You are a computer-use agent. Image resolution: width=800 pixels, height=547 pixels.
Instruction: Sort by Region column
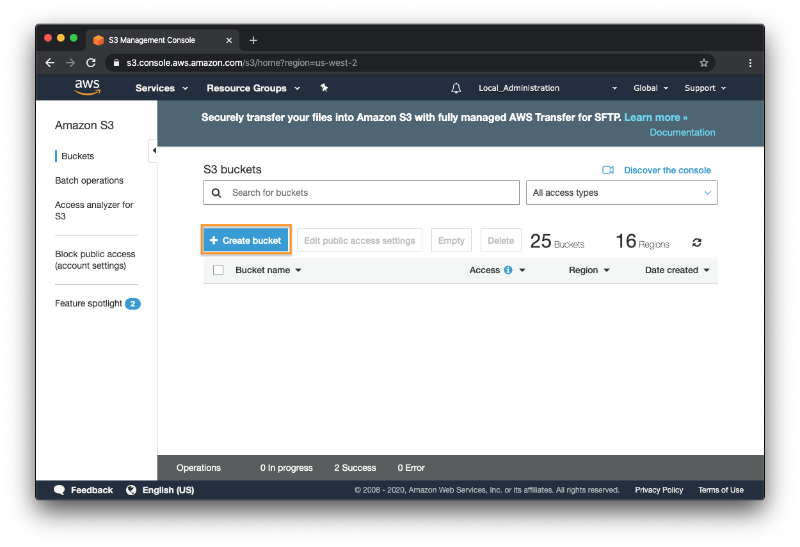coord(589,270)
